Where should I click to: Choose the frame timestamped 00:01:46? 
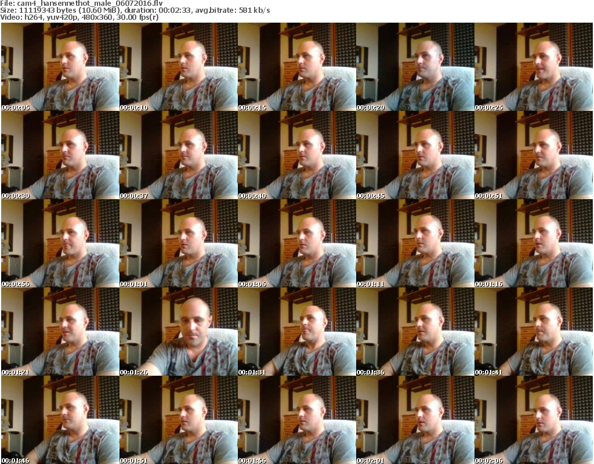coord(60,420)
